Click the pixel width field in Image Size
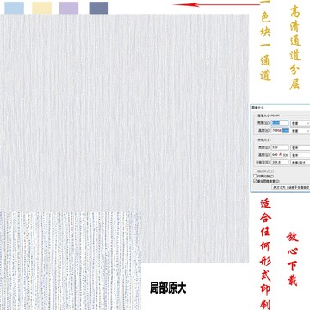This screenshot has height=310, width=310. pyautogui.click(x=280, y=123)
